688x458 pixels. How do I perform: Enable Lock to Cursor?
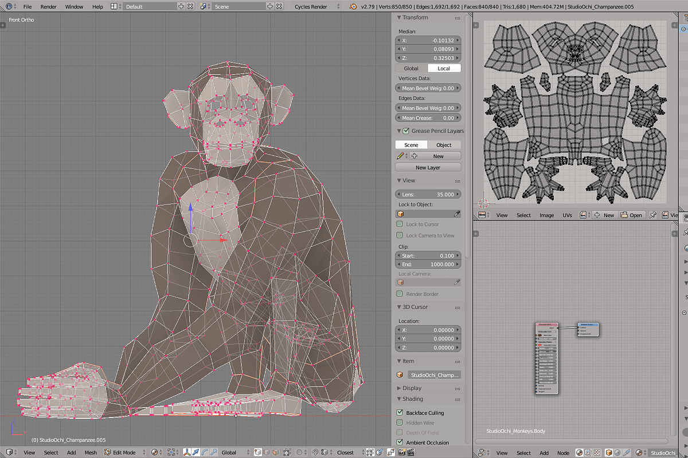pos(400,224)
